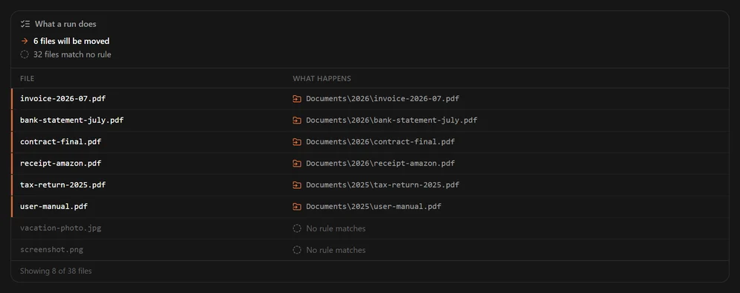
Task: Select file name invoice-2026-07.pdf
Action: pyautogui.click(x=63, y=98)
